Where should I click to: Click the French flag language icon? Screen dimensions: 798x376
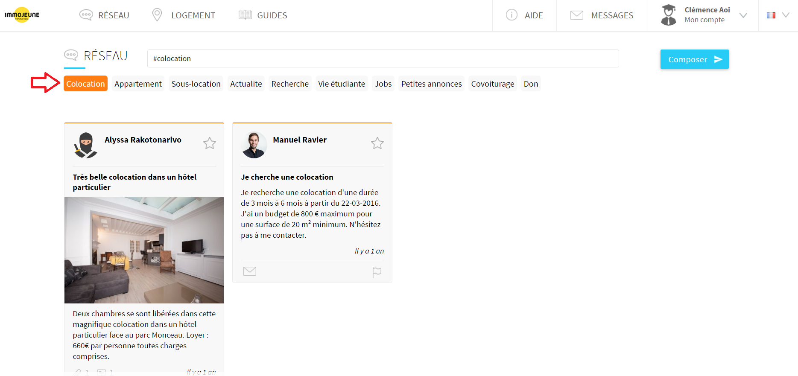pos(771,15)
